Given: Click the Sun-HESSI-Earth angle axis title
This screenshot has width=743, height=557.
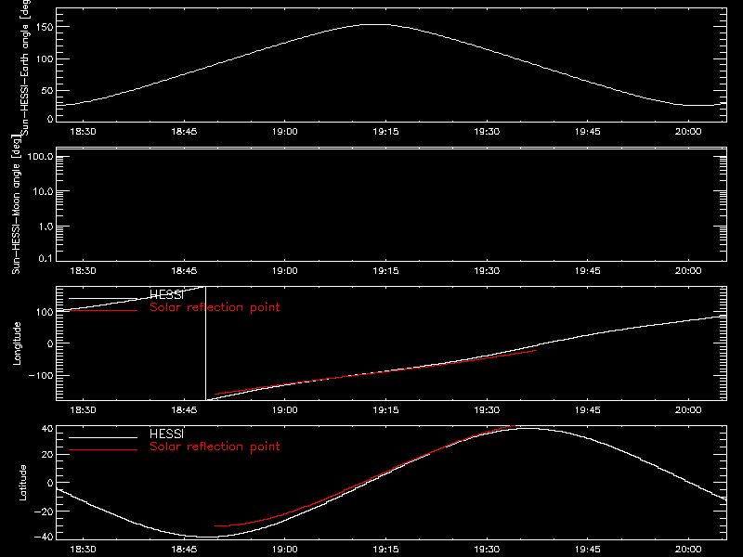Looking at the screenshot, I should point(25,67).
